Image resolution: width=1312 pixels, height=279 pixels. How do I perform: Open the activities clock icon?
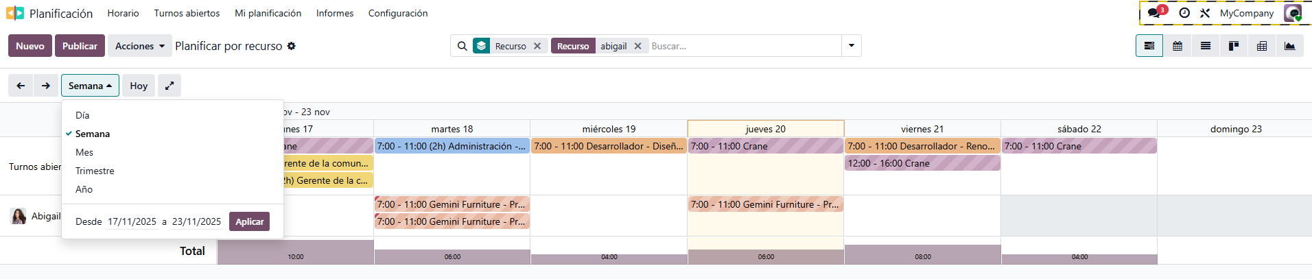[x=1184, y=13]
